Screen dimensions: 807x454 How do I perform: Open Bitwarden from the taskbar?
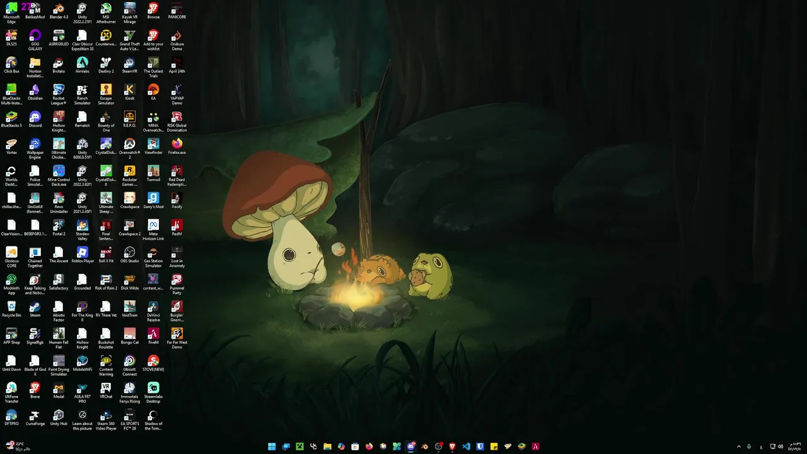[x=480, y=446]
